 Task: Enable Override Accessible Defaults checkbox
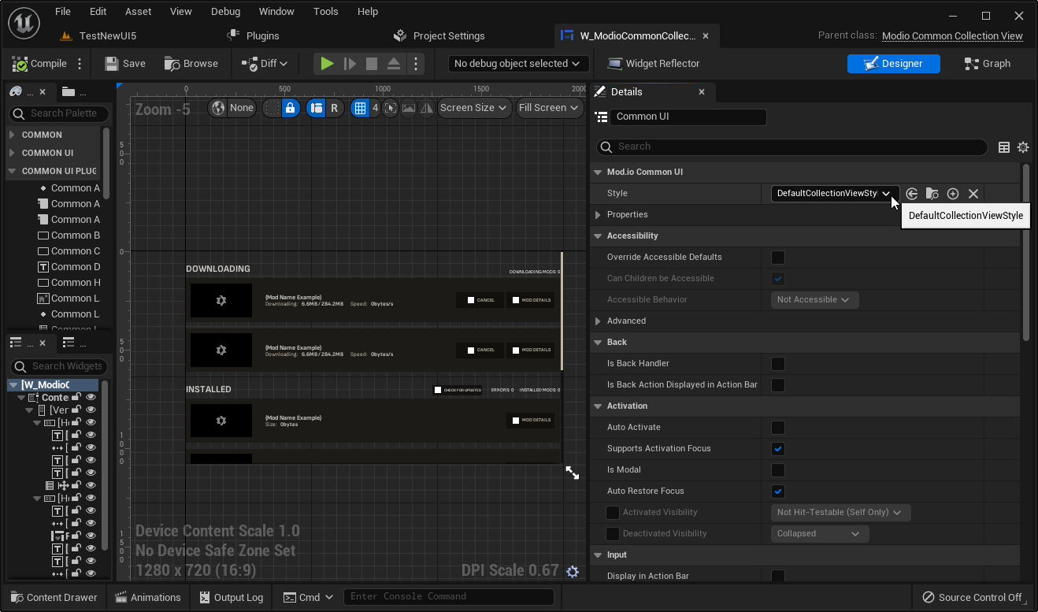click(x=778, y=258)
